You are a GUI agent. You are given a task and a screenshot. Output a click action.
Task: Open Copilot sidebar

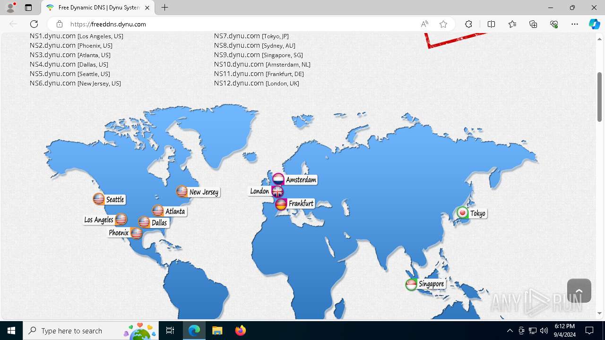594,24
